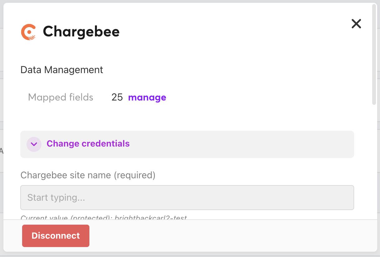Click the Chargebee site name (required) label
The width and height of the screenshot is (380, 257).
point(88,175)
